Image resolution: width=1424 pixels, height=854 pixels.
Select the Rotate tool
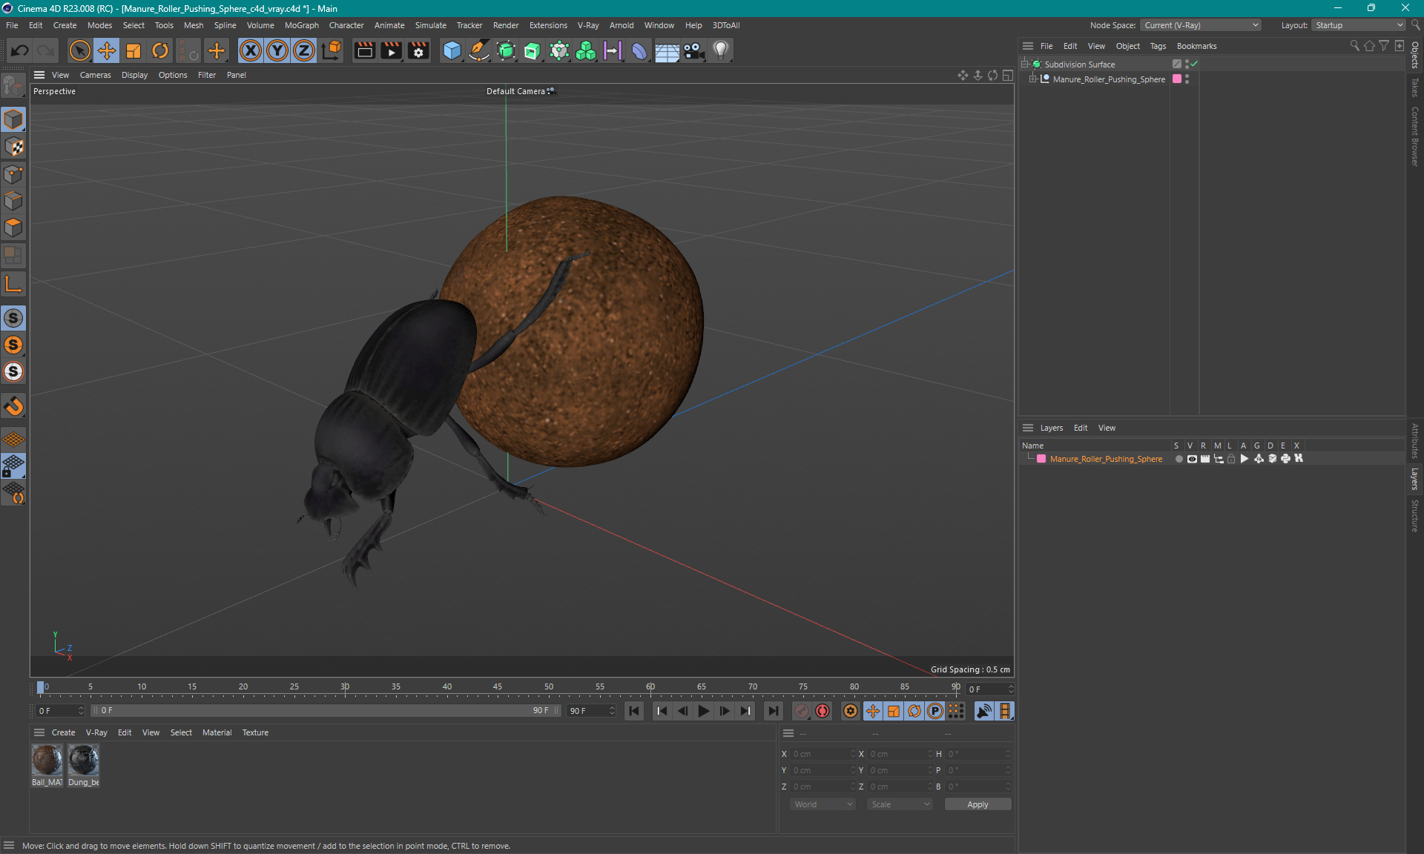tap(160, 50)
